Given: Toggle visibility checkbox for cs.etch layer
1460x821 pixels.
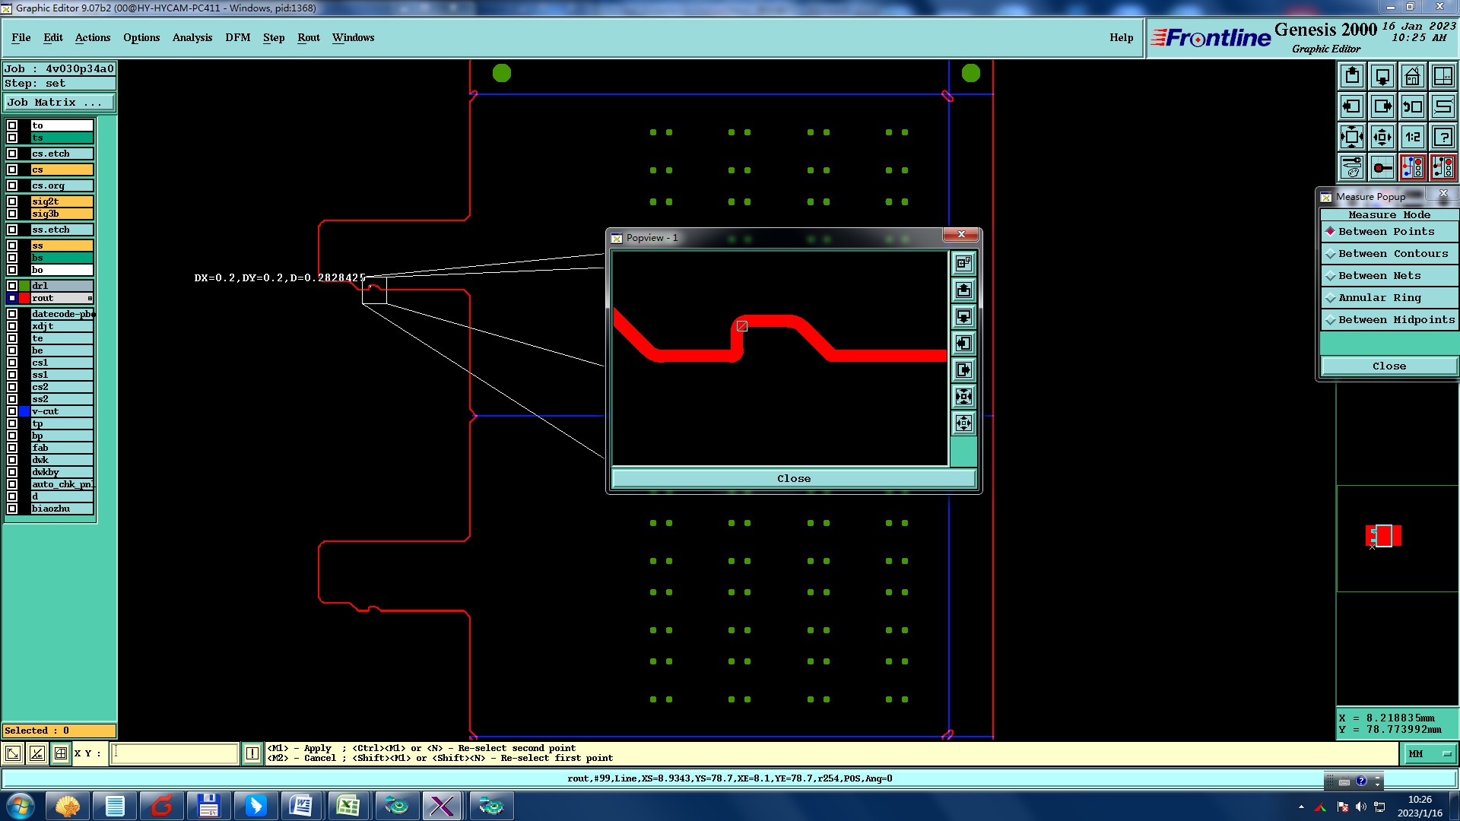Looking at the screenshot, I should point(12,154).
